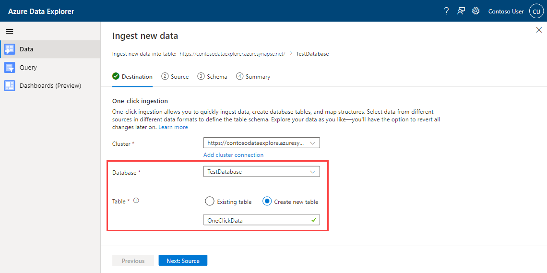Viewport: 547px width, 273px height.
Task: Click the contosodataexplorer cluster URL breadcrumb
Action: (233, 54)
